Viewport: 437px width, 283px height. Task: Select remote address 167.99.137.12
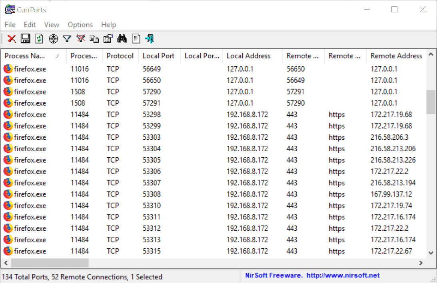click(x=391, y=194)
